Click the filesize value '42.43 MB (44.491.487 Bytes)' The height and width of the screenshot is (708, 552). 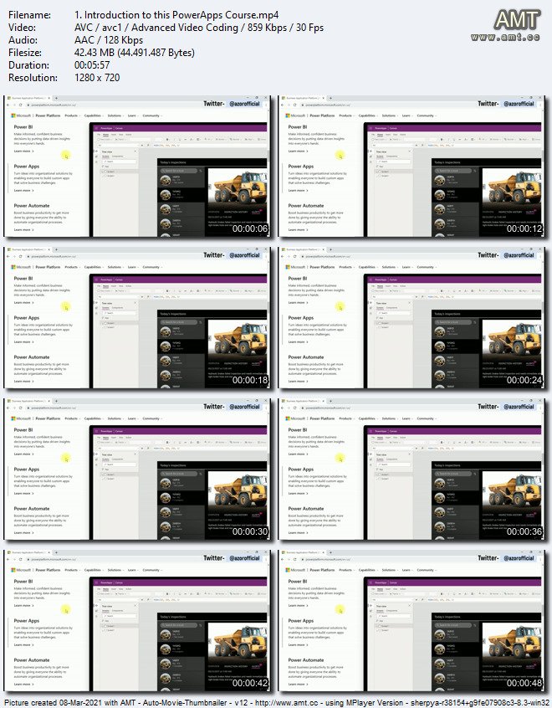[x=135, y=53]
